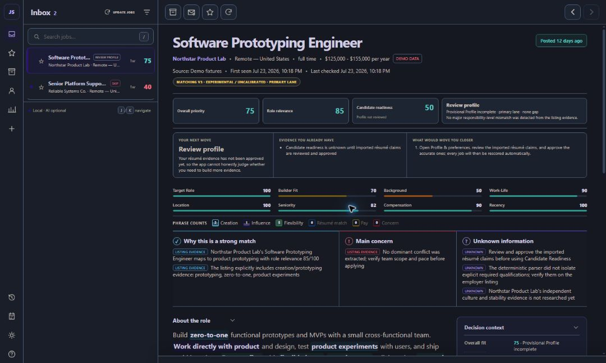Collapse the About the role section
Screen dimensions: 606x363
coord(232,320)
